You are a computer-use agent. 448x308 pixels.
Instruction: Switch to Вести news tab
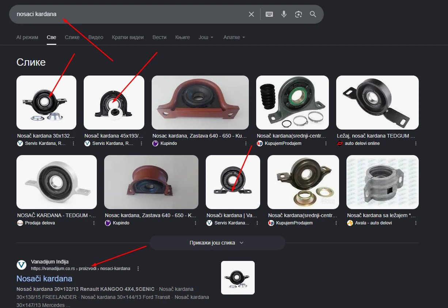click(159, 37)
